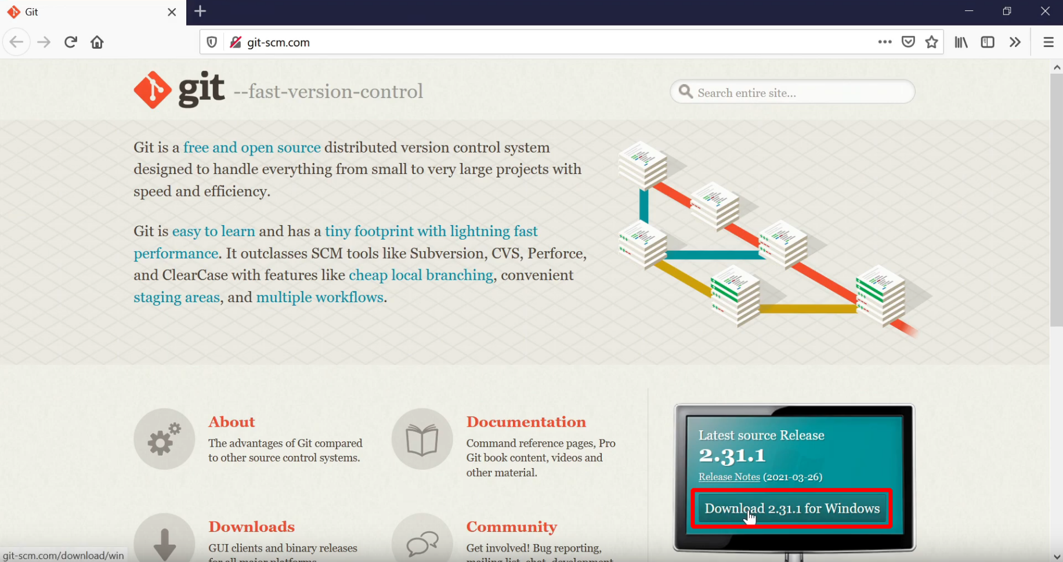Open the Firefox hamburger menu

pyautogui.click(x=1048, y=42)
